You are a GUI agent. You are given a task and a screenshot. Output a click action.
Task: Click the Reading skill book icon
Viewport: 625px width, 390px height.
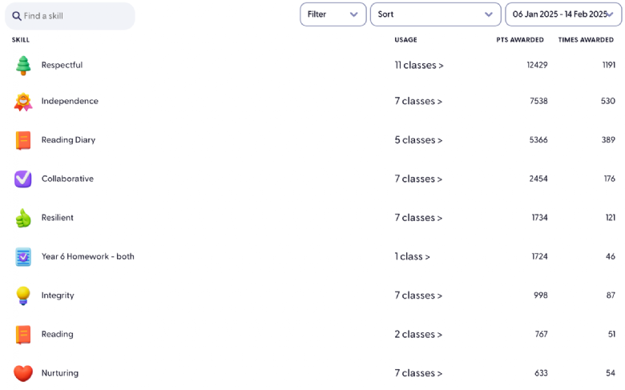[23, 335]
